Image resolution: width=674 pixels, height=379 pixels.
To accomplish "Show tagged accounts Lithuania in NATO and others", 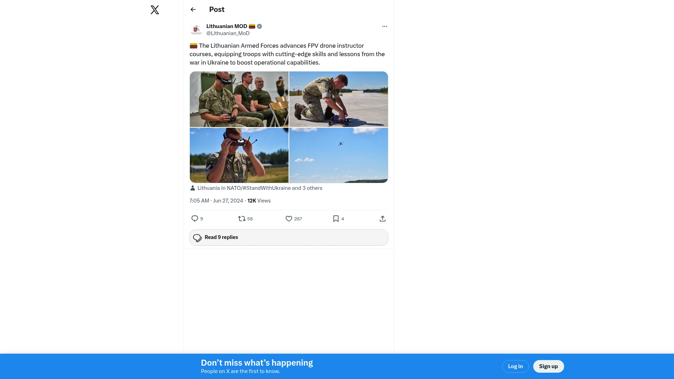I will 259,188.
